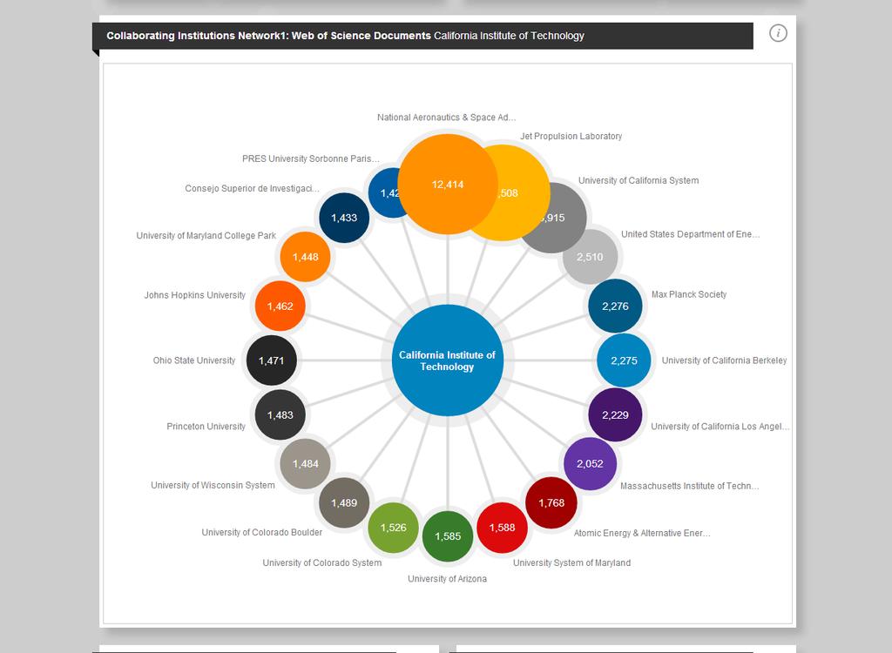Click the 'University of Wisconsin System' label
Viewport: 892px width, 653px height.
coord(213,485)
